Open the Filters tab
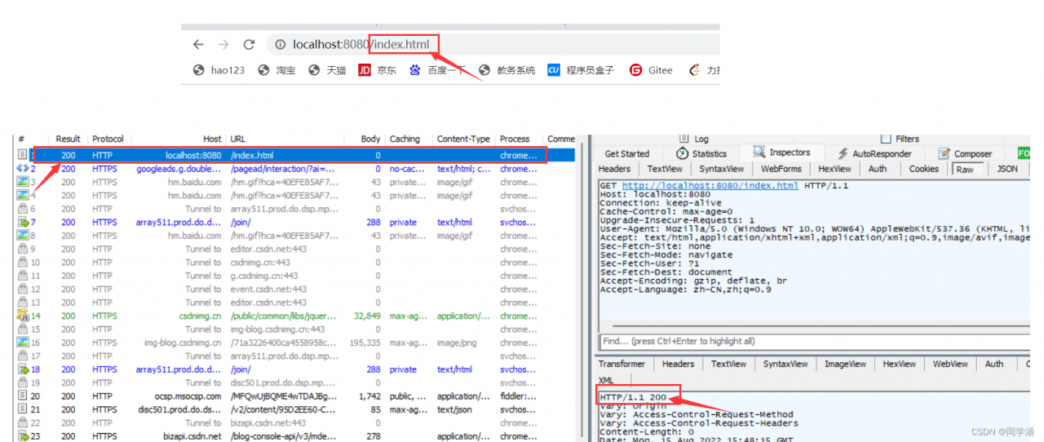The width and height of the screenshot is (1044, 442). 900,139
